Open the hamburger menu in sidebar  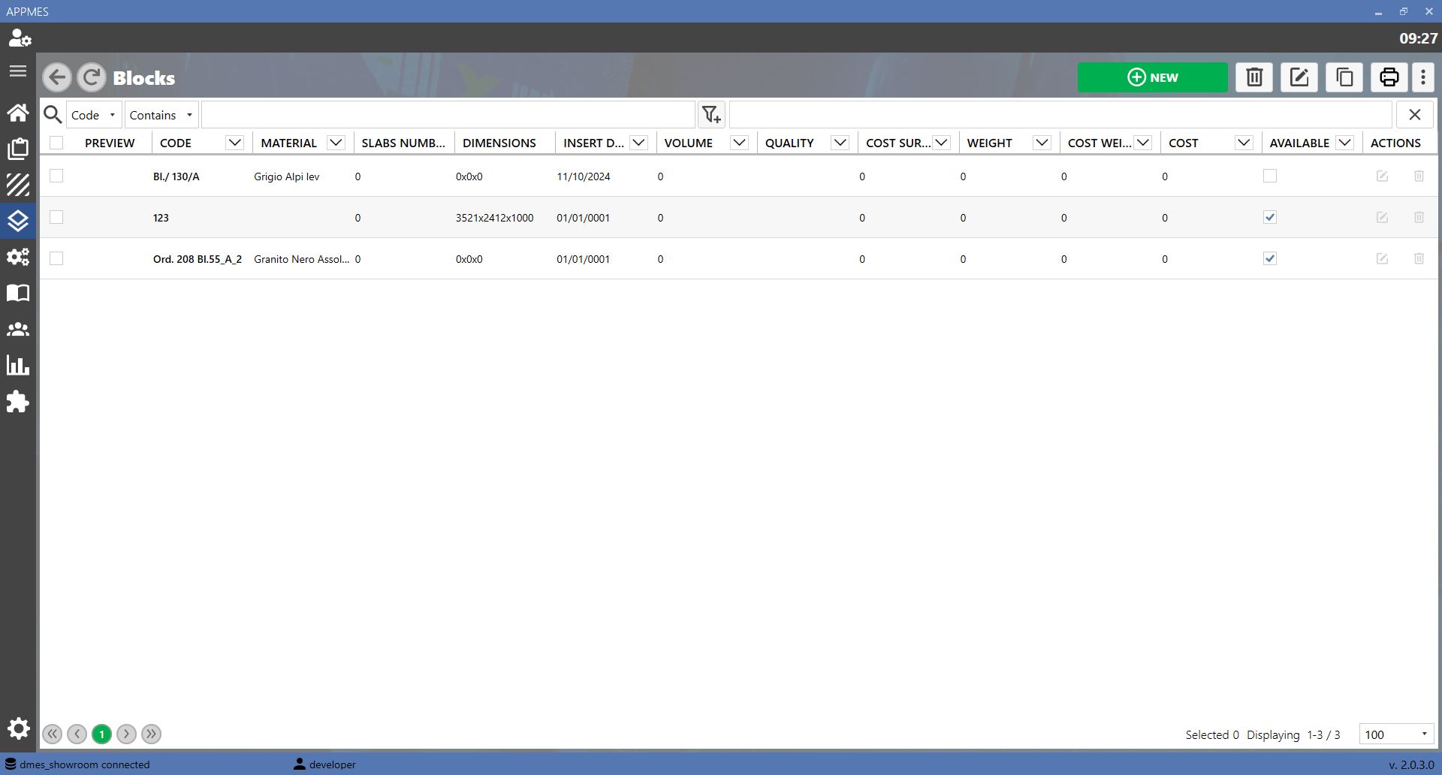tap(18, 71)
